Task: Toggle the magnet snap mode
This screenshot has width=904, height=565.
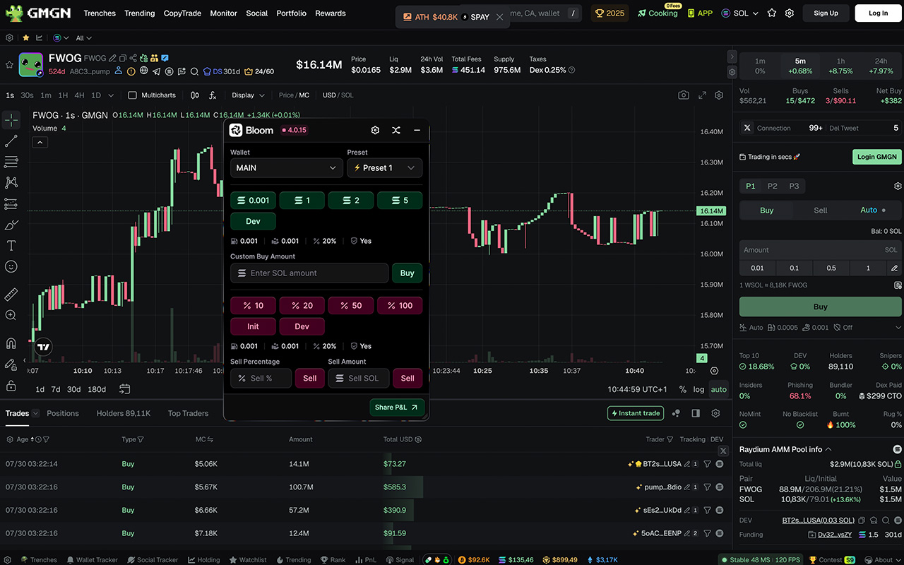Action: (11, 344)
